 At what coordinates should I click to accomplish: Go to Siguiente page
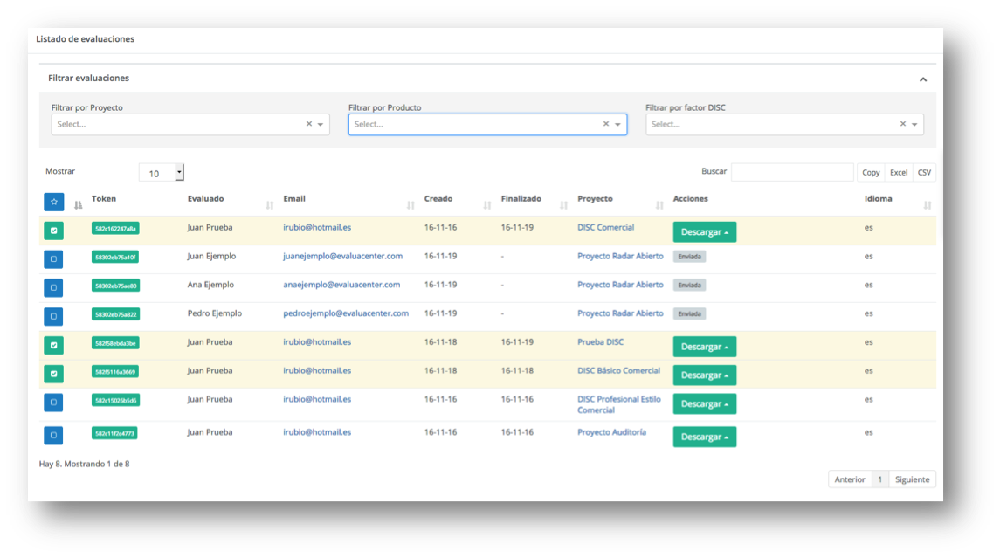912,479
